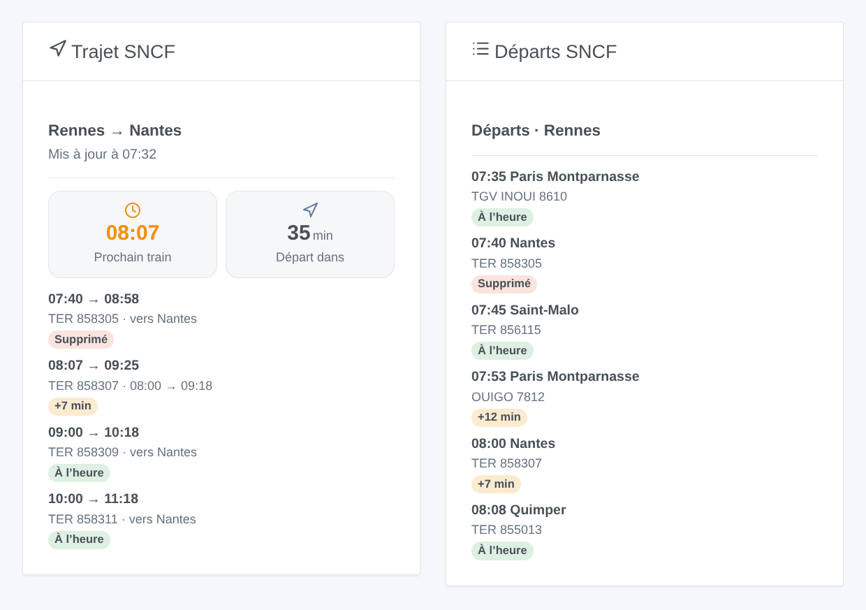Click the Rennes → Nantes route heading
Screen dimensions: 866x610
click(x=115, y=131)
